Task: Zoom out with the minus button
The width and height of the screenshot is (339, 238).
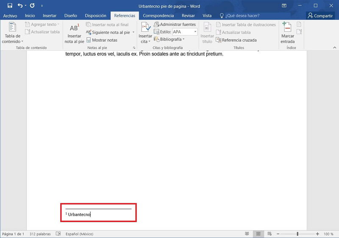Action: (x=278, y=234)
